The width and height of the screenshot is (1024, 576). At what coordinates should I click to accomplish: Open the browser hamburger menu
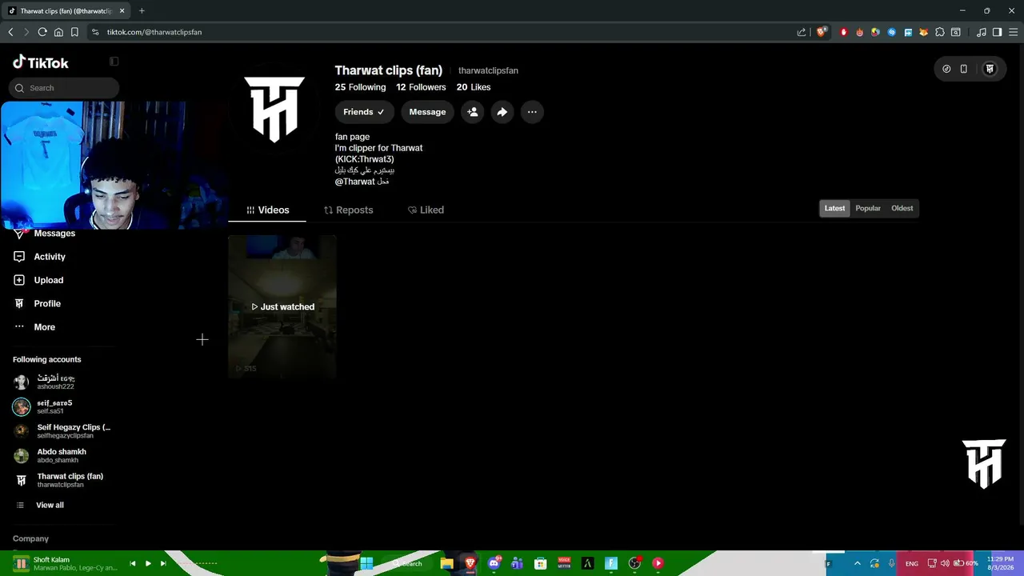click(x=1013, y=32)
